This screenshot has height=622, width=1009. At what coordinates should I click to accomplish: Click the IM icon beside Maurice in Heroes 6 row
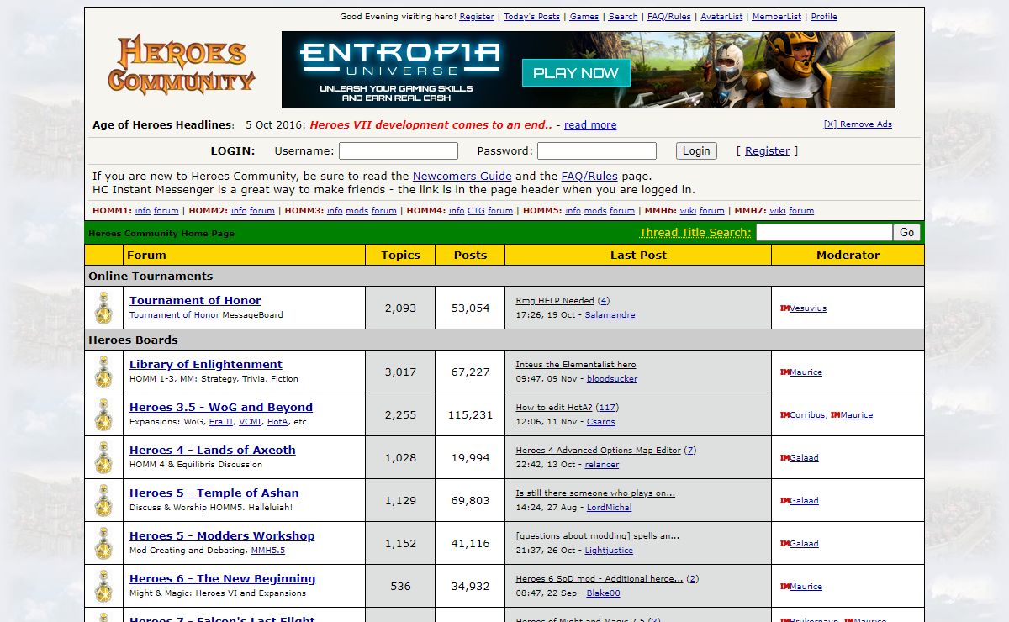point(784,587)
